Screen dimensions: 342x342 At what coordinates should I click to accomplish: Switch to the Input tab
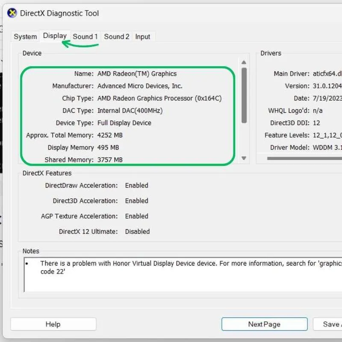click(143, 37)
